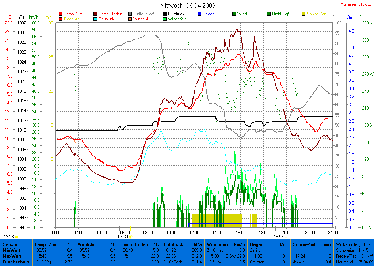374x266 pixels.
Task: Click the gray Luftfeuchte legend square
Action: [130, 14]
